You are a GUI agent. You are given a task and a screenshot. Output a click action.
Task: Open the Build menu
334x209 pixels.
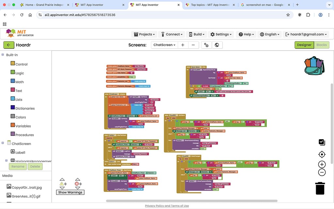(196, 34)
